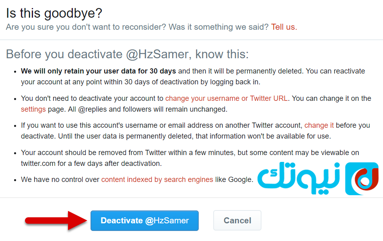Open 'content indexed by search engines' link
The image size is (383, 241).
tap(157, 180)
